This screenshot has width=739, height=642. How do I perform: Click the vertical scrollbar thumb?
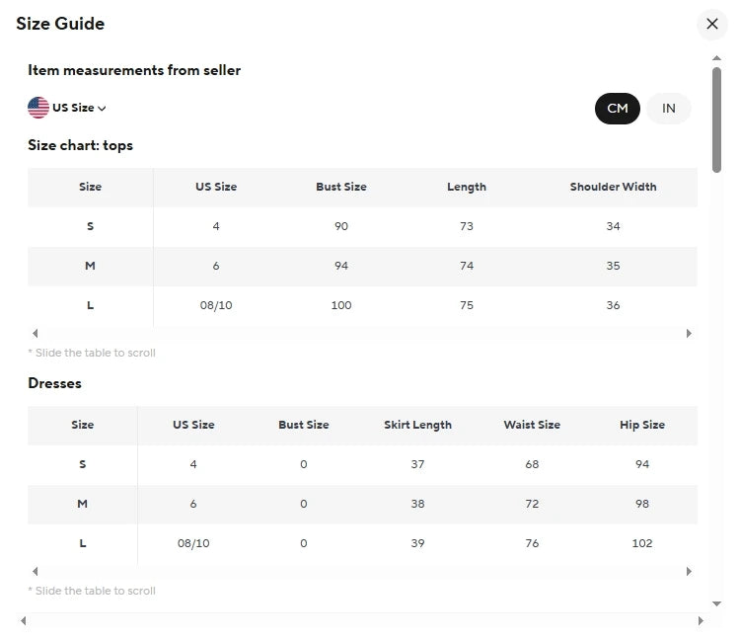click(x=716, y=119)
